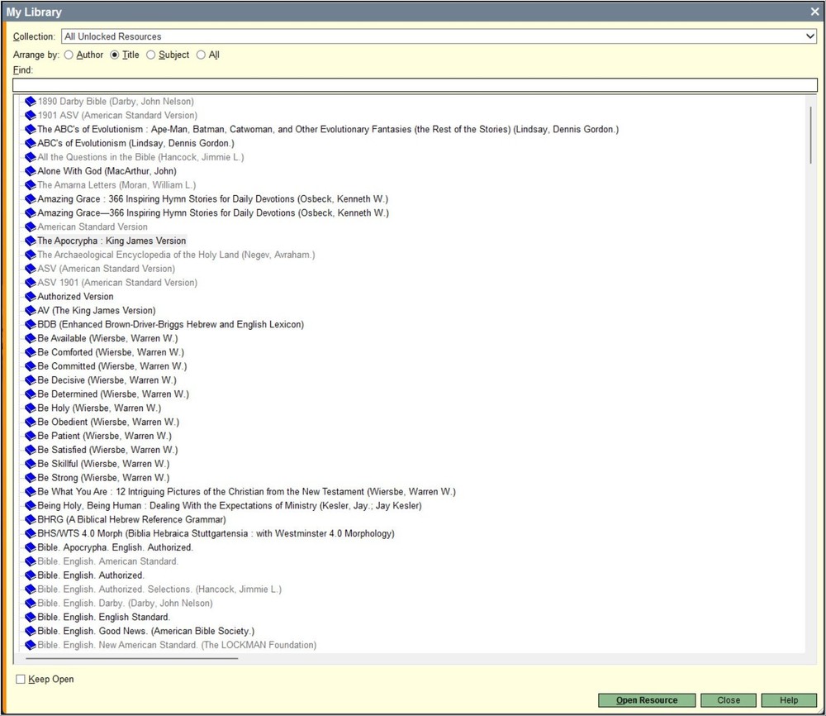The width and height of the screenshot is (826, 716).
Task: Click the book icon beside Bible. English. English Standard.
Action: pyautogui.click(x=31, y=617)
